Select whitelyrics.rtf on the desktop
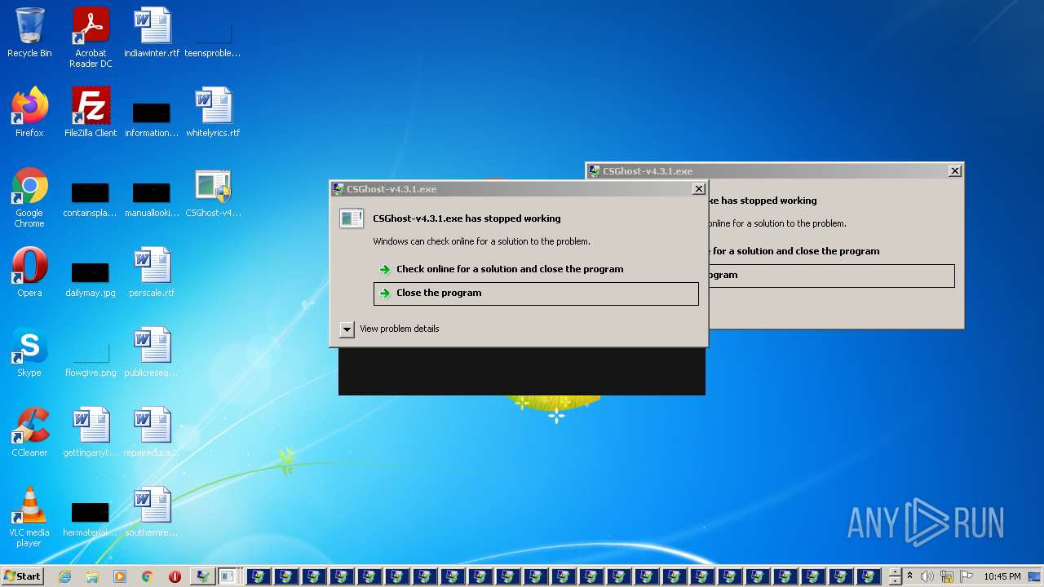Image resolution: width=1044 pixels, height=587 pixels. (213, 113)
